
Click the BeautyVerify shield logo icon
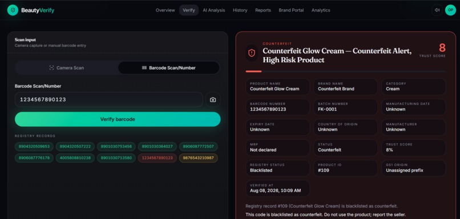coord(13,10)
